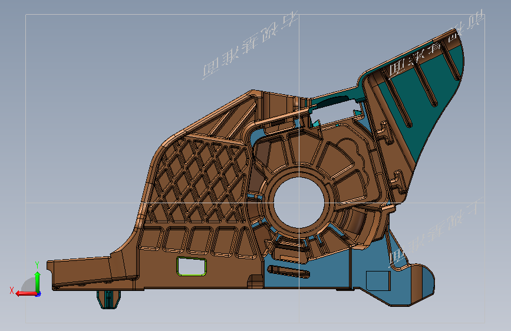The width and height of the screenshot is (511, 331).
Task: Select the teal clip fastener under the model
Action: 109,299
